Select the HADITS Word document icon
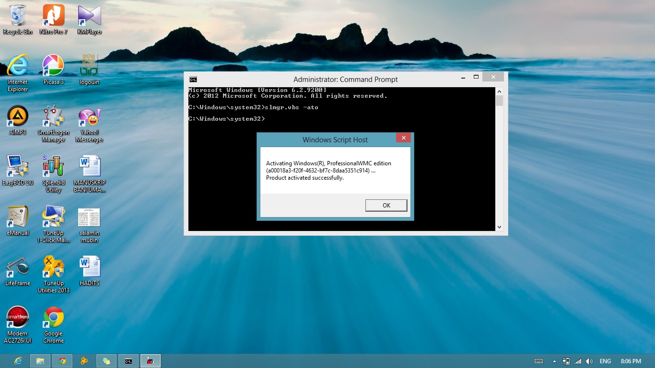Screen dimensions: 655x368 pyautogui.click(x=90, y=271)
